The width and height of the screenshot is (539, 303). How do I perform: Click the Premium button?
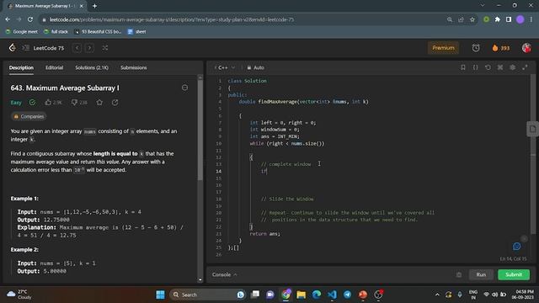(443, 48)
